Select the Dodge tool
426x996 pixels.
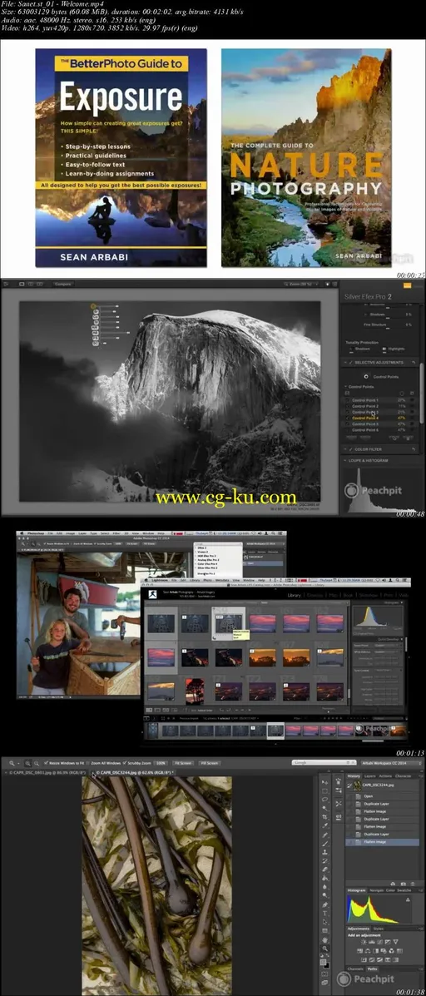pyautogui.click(x=324, y=895)
